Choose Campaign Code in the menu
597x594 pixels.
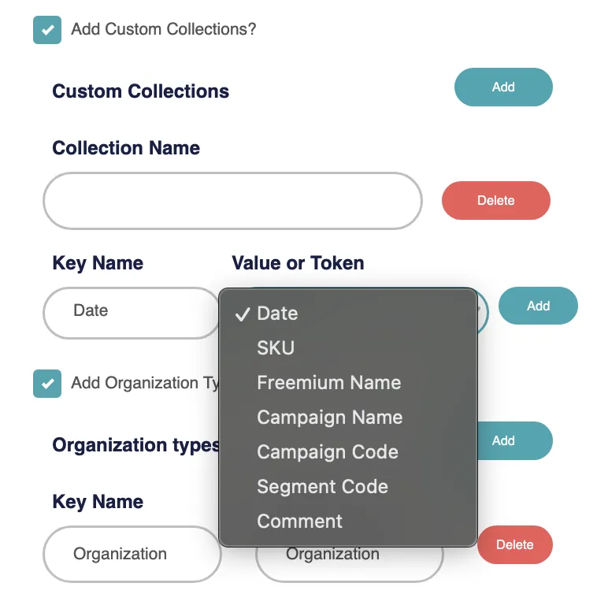click(x=327, y=452)
